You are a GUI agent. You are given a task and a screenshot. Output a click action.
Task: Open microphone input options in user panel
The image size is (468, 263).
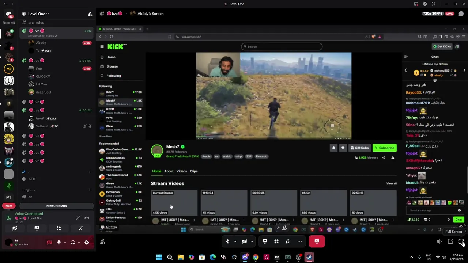65,242
